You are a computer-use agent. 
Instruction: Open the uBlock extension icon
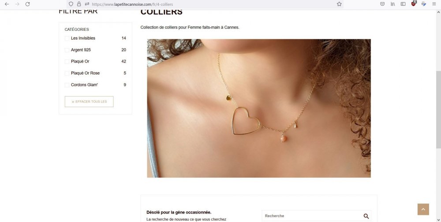coord(414,4)
